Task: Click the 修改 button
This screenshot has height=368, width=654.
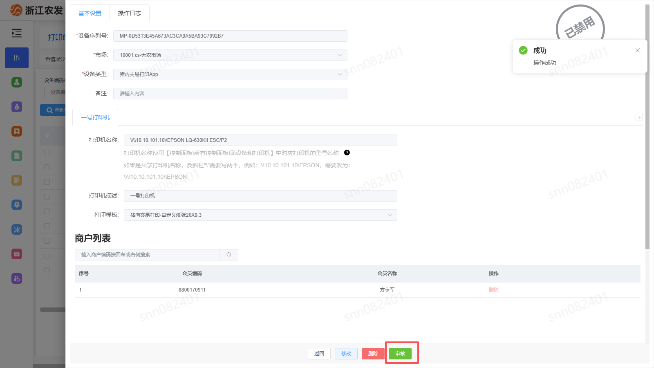Action: tap(346, 354)
